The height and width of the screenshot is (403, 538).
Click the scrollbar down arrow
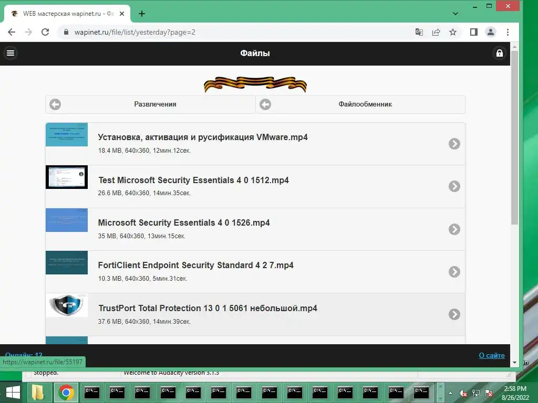[514, 362]
